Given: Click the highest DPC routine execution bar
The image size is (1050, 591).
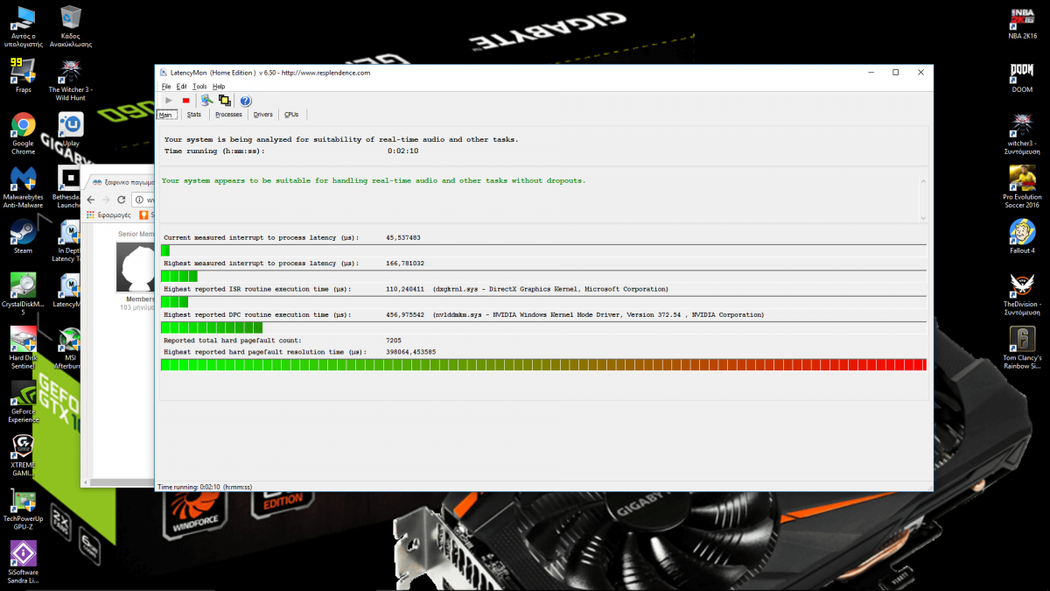Looking at the screenshot, I should coord(212,327).
